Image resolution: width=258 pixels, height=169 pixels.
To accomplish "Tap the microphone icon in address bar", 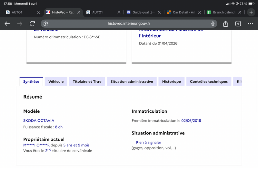I will click(x=213, y=23).
